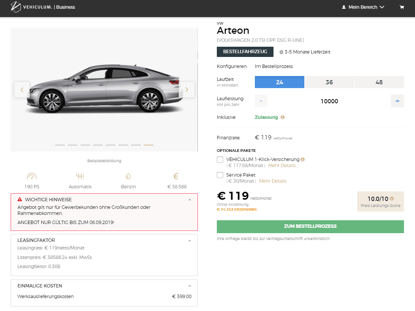The width and height of the screenshot is (415, 311).
Task: Click the delivery time clock icon
Action: tap(281, 52)
